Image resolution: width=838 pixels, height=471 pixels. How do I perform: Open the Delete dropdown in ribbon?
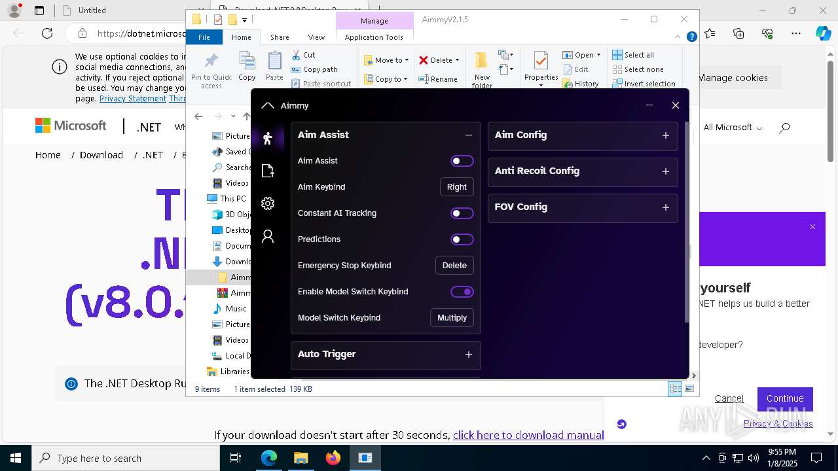(439, 60)
